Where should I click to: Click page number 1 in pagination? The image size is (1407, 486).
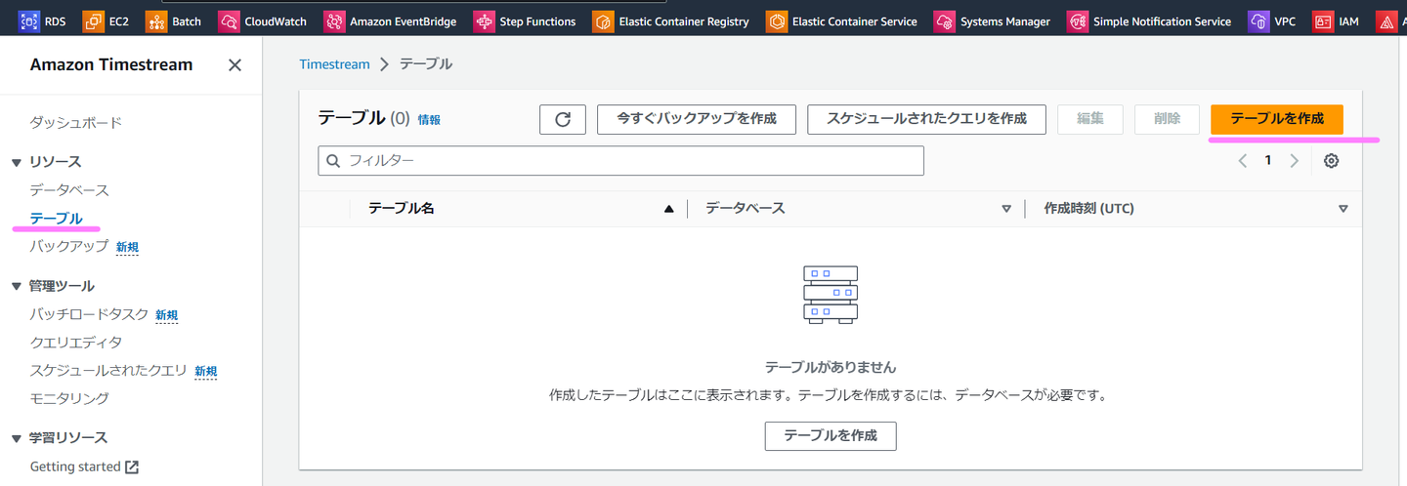(1268, 161)
